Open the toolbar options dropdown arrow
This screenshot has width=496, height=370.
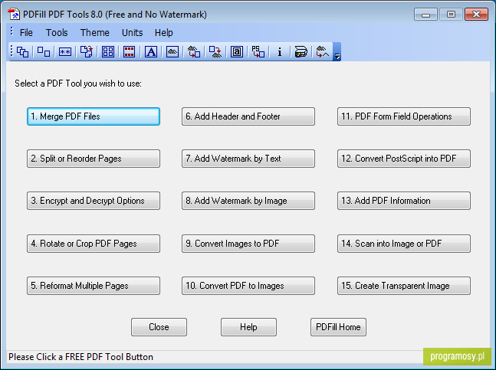pos(337,52)
